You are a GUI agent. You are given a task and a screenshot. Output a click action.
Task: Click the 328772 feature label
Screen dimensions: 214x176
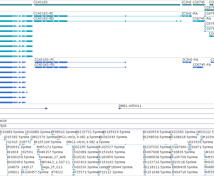[25, 142]
